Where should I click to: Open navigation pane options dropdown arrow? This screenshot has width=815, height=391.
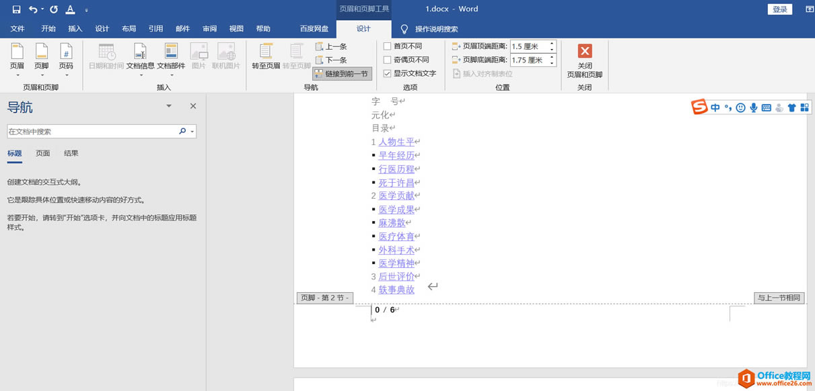point(169,106)
